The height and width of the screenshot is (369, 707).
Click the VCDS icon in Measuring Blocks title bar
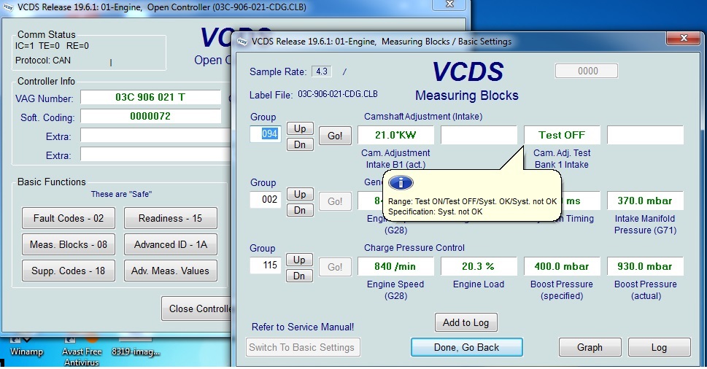[x=243, y=42]
